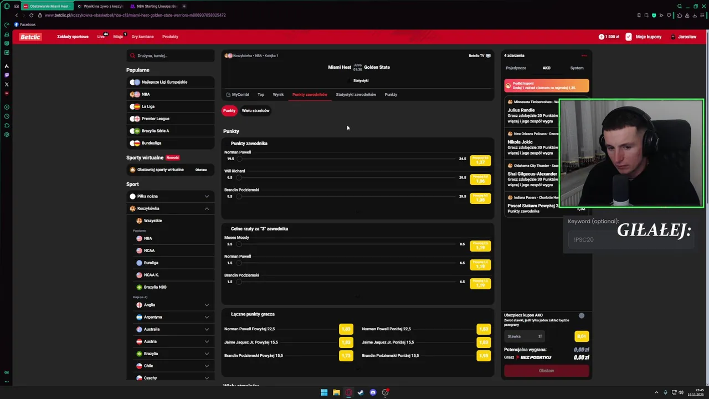Screen dimensions: 709x399
Task: Open the three-dot betslip menu
Action: 584,55
